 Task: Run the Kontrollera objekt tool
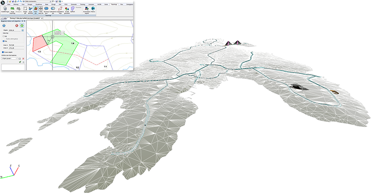click(87, 9)
